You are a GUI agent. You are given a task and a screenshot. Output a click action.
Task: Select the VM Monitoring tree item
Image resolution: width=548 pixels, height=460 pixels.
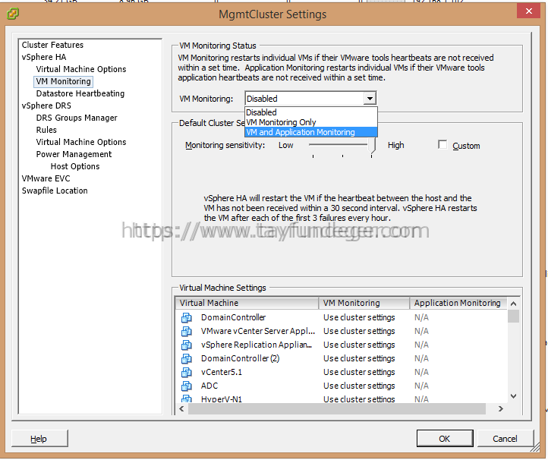pyautogui.click(x=63, y=81)
